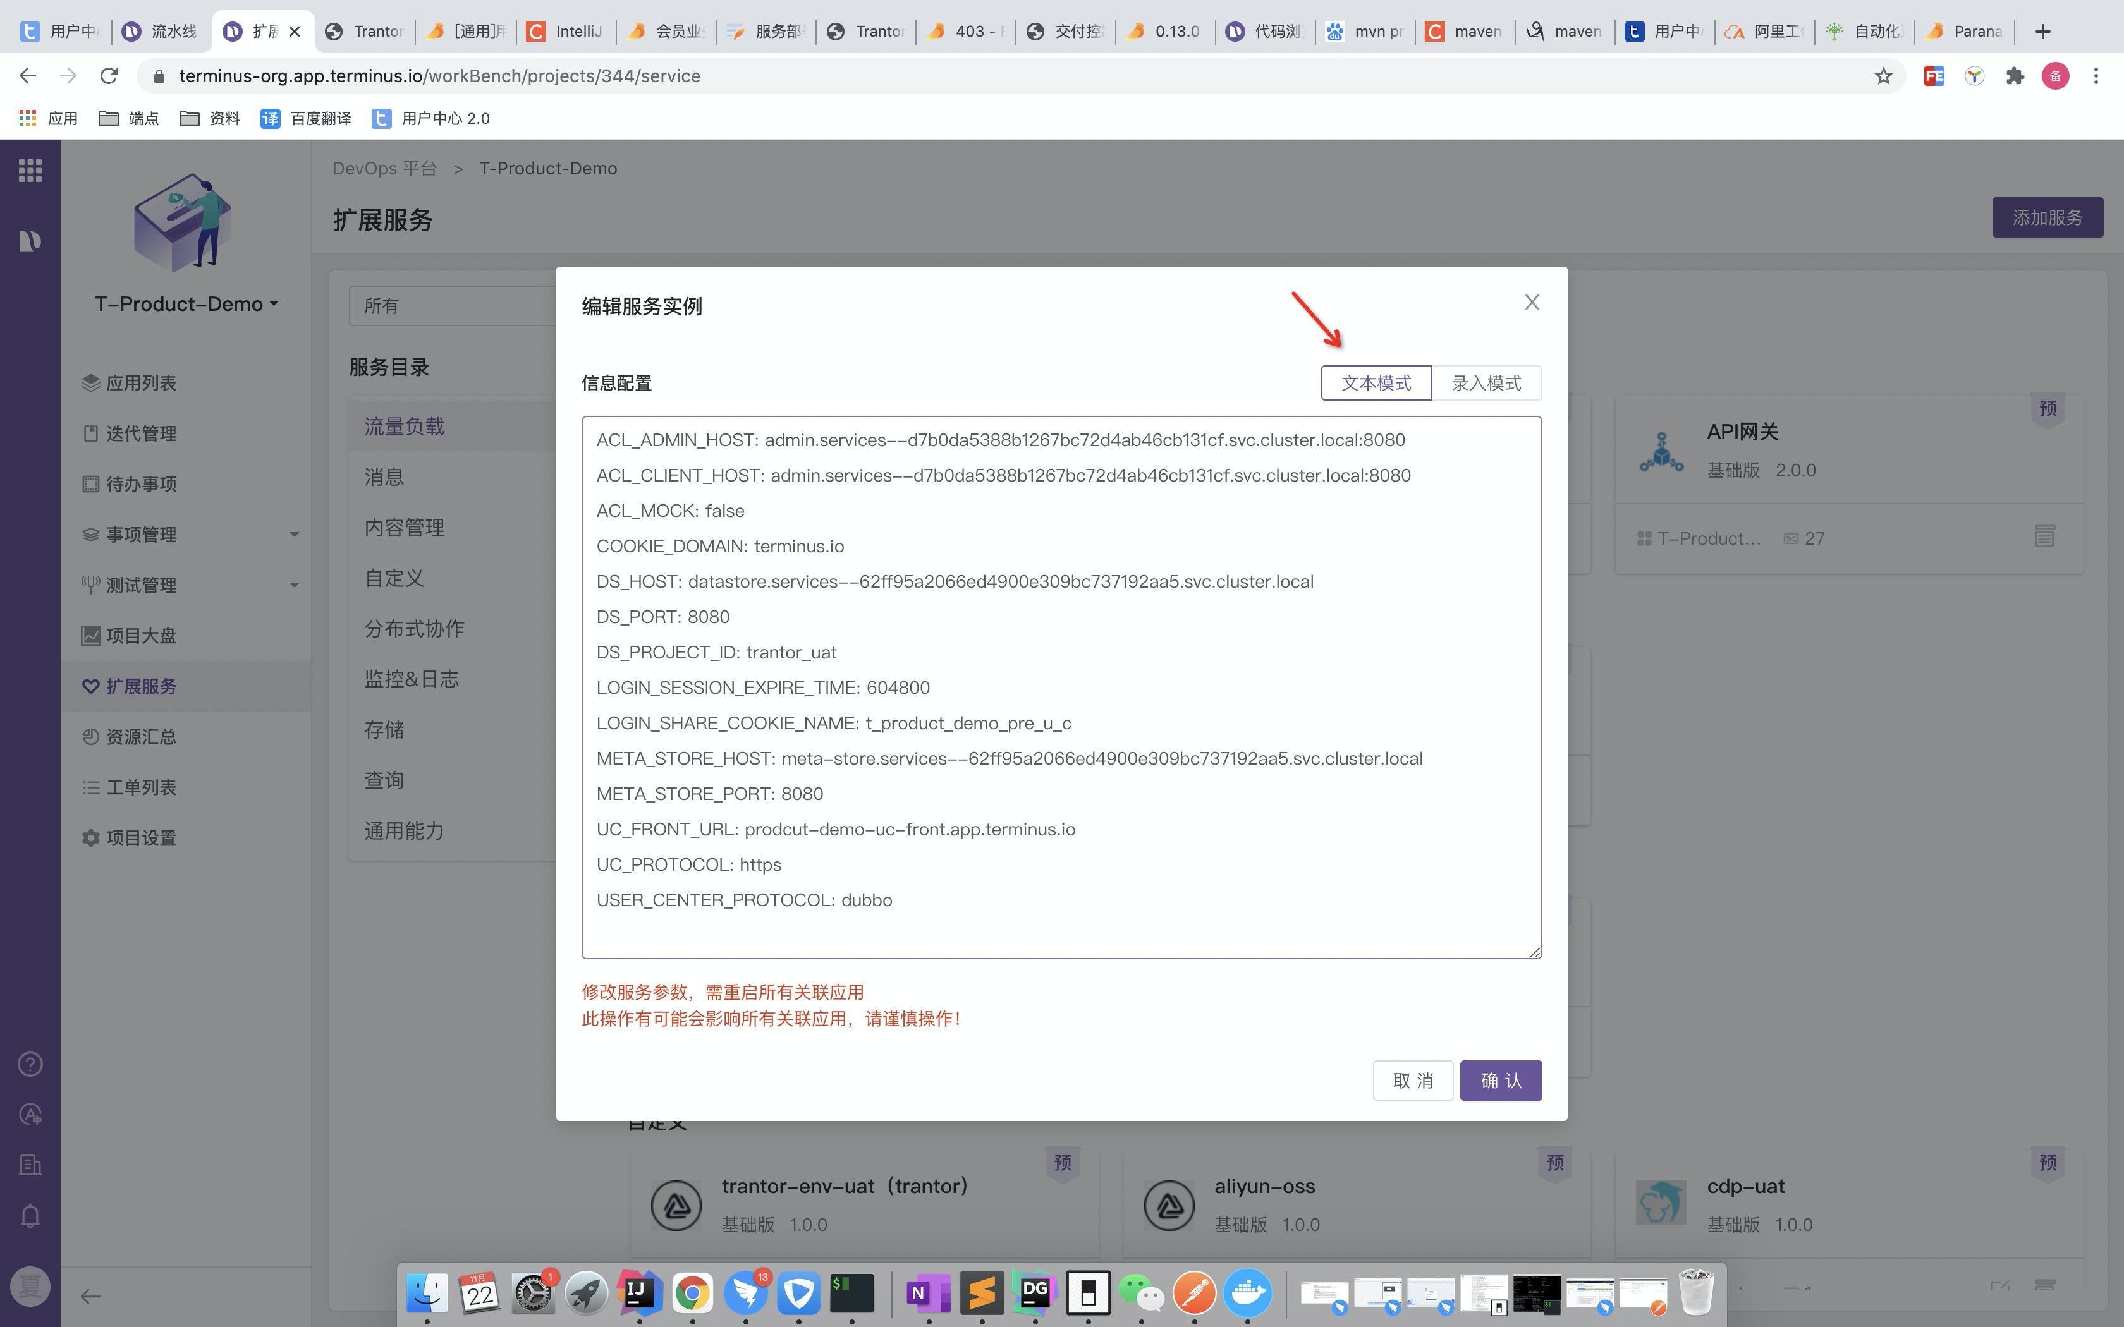Click the aliyun-oss service icon
This screenshot has height=1327, width=2124.
(x=1169, y=1205)
